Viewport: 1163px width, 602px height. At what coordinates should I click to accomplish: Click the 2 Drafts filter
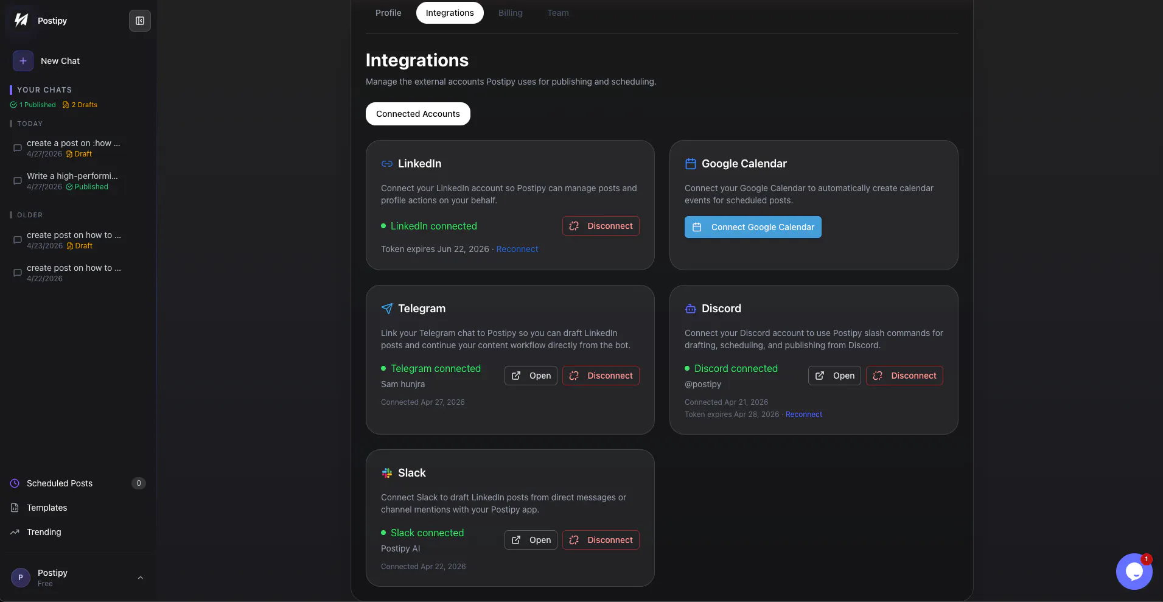coord(80,105)
